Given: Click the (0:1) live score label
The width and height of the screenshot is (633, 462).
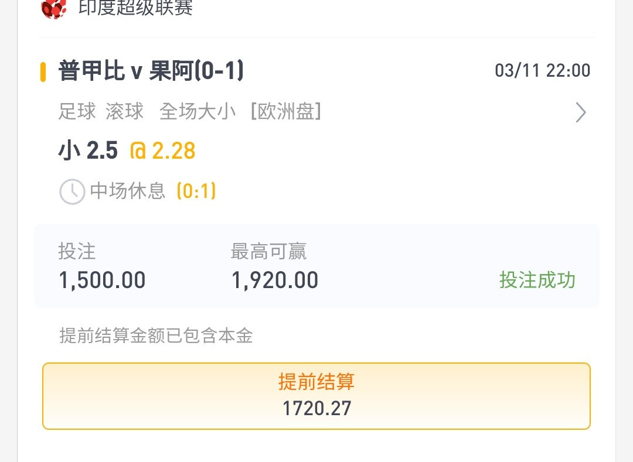Looking at the screenshot, I should pos(196,191).
